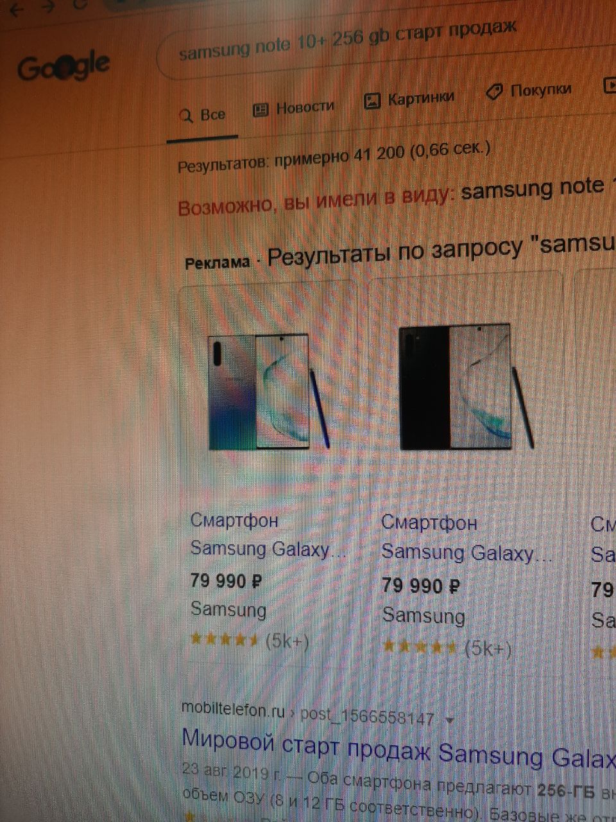This screenshot has width=616, height=822.
Task: Open the silver Galaxy Note 10+ product image
Action: click(x=269, y=392)
